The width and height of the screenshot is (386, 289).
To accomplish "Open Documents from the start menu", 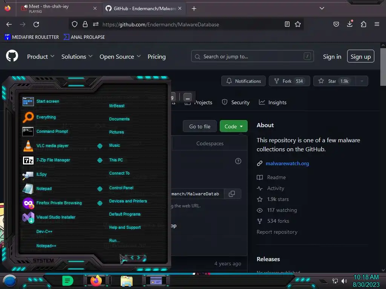I will pyautogui.click(x=119, y=119).
